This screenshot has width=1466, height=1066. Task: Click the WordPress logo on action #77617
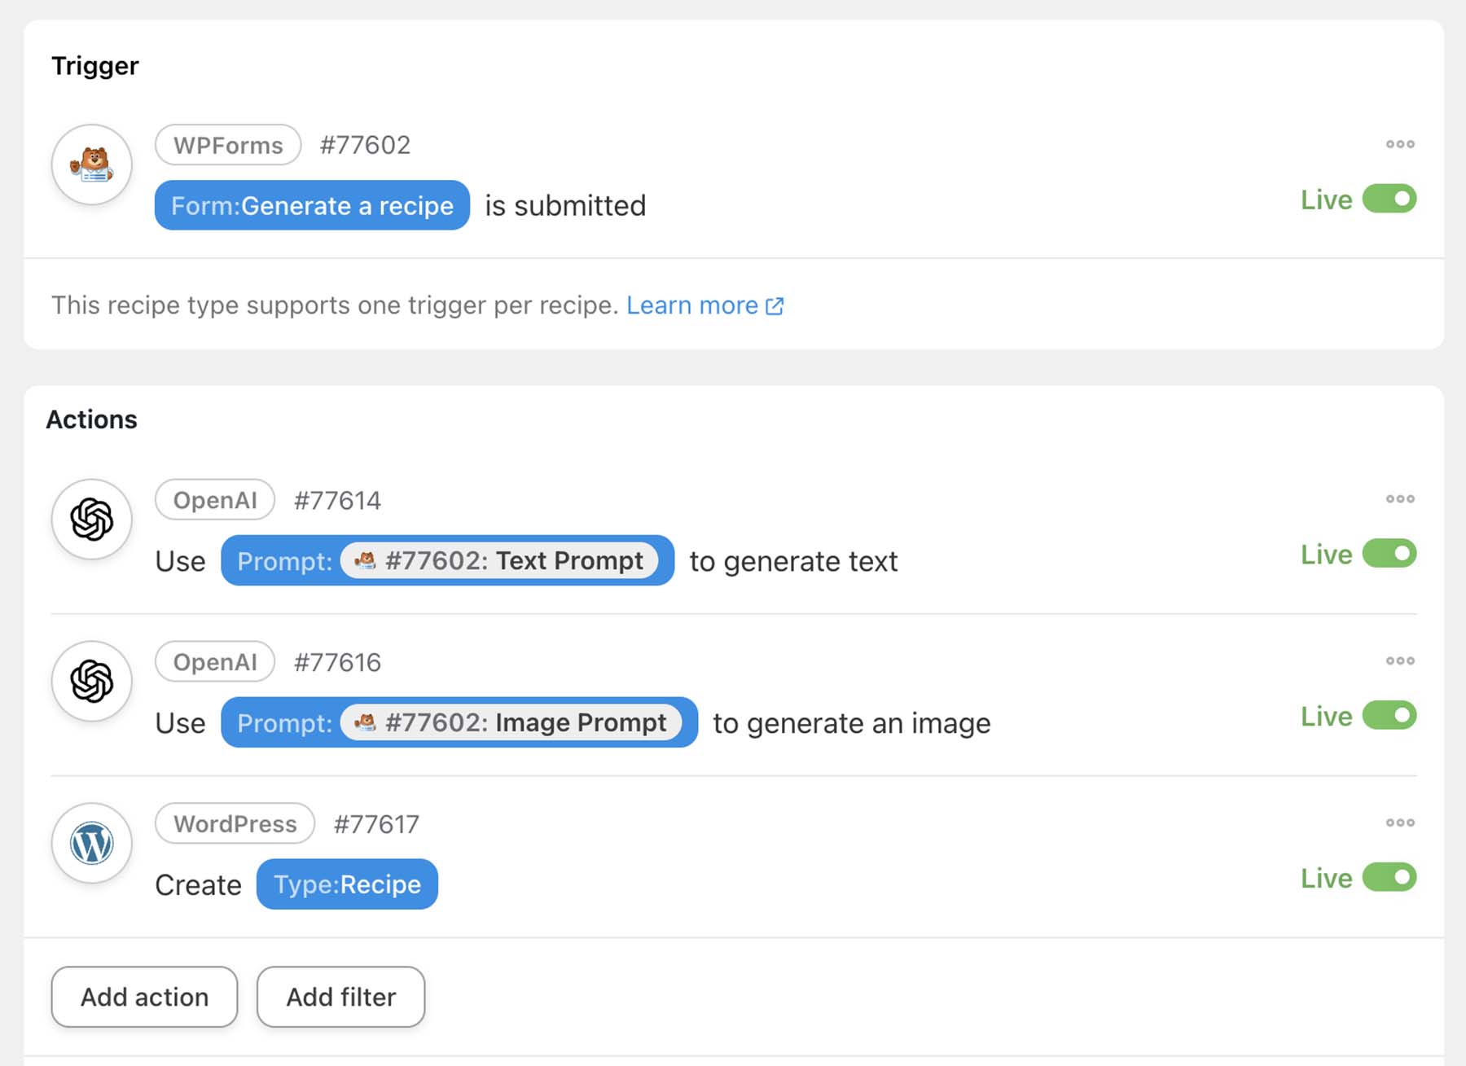tap(91, 844)
